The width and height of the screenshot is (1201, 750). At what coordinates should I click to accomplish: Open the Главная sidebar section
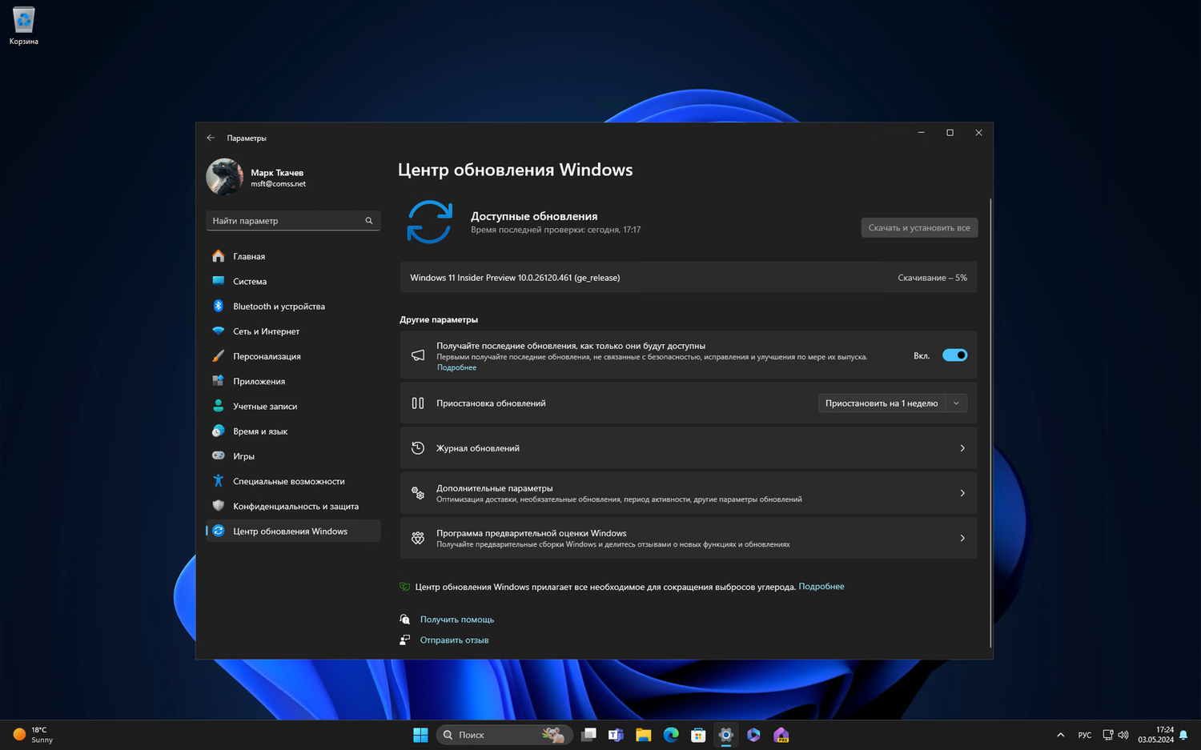(x=293, y=256)
